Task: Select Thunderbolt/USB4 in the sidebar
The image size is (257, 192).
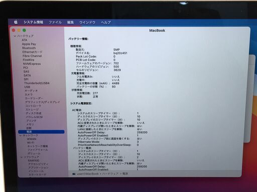Action: 37,83
